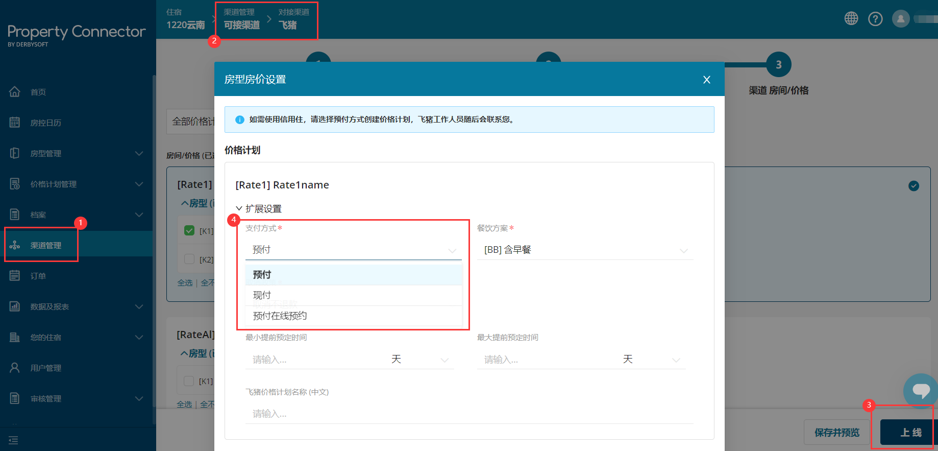Select 现付 payment option
938x451 pixels.
(354, 295)
